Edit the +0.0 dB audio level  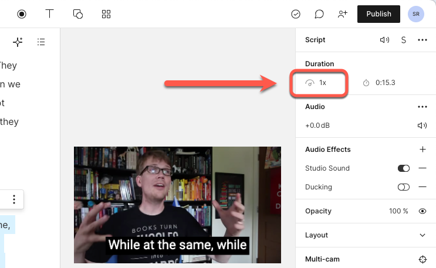click(317, 125)
